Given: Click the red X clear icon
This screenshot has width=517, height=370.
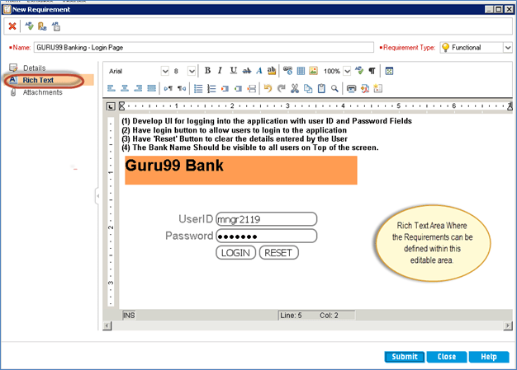Looking at the screenshot, I should (12, 26).
